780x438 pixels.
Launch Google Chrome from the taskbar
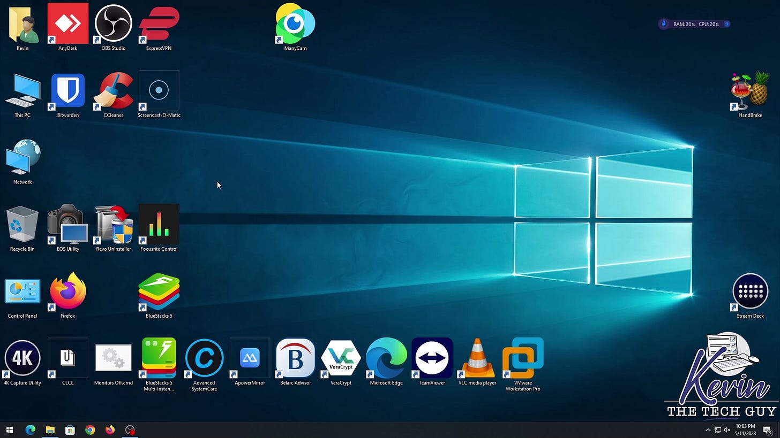(90, 429)
